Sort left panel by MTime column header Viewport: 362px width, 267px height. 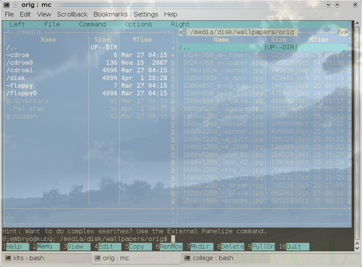tap(142, 39)
